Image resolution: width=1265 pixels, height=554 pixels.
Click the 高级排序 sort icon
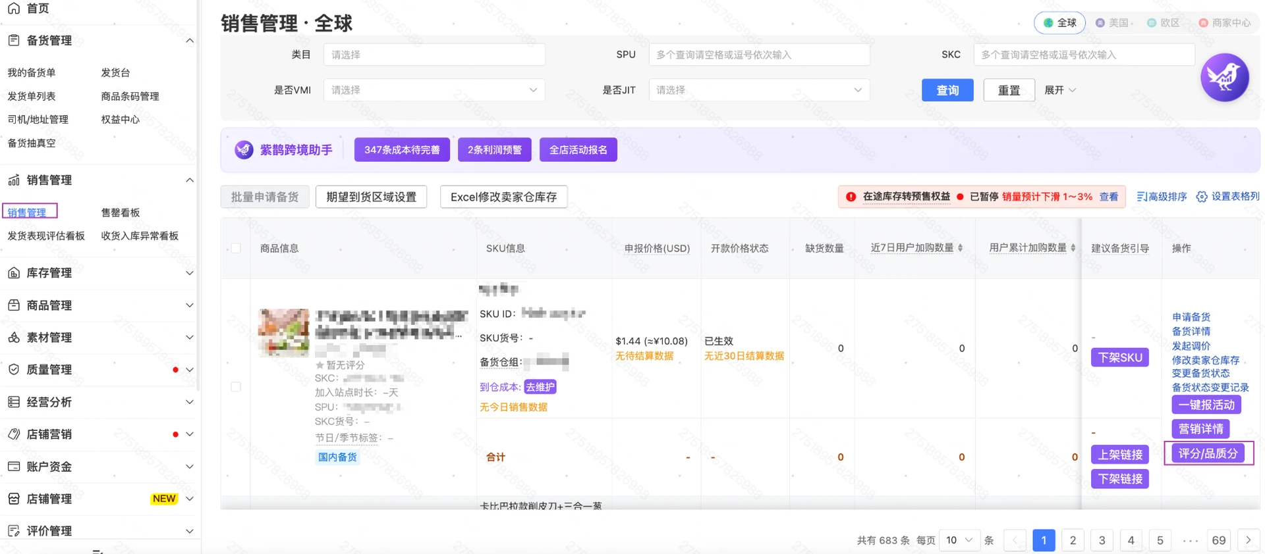point(1142,197)
